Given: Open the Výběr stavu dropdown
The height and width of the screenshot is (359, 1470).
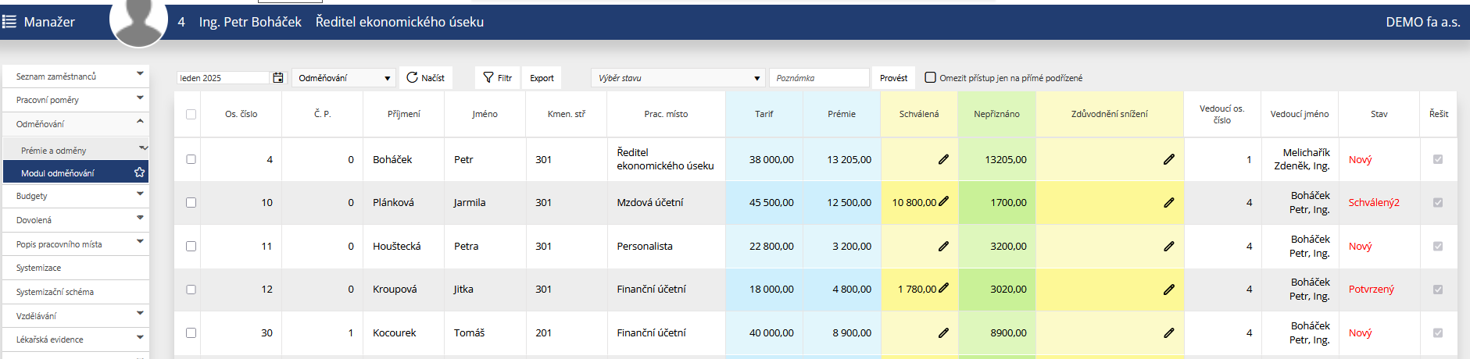Looking at the screenshot, I should click(678, 78).
